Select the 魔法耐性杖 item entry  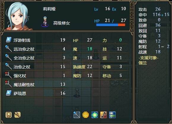tap(36, 84)
